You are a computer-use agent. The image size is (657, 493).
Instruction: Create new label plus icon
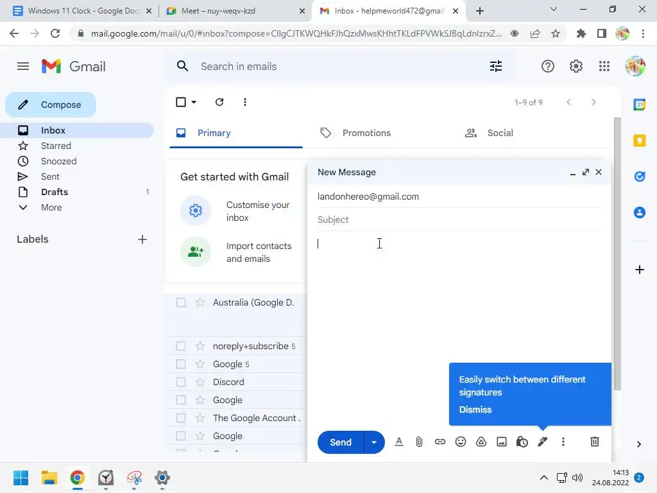[x=142, y=239]
